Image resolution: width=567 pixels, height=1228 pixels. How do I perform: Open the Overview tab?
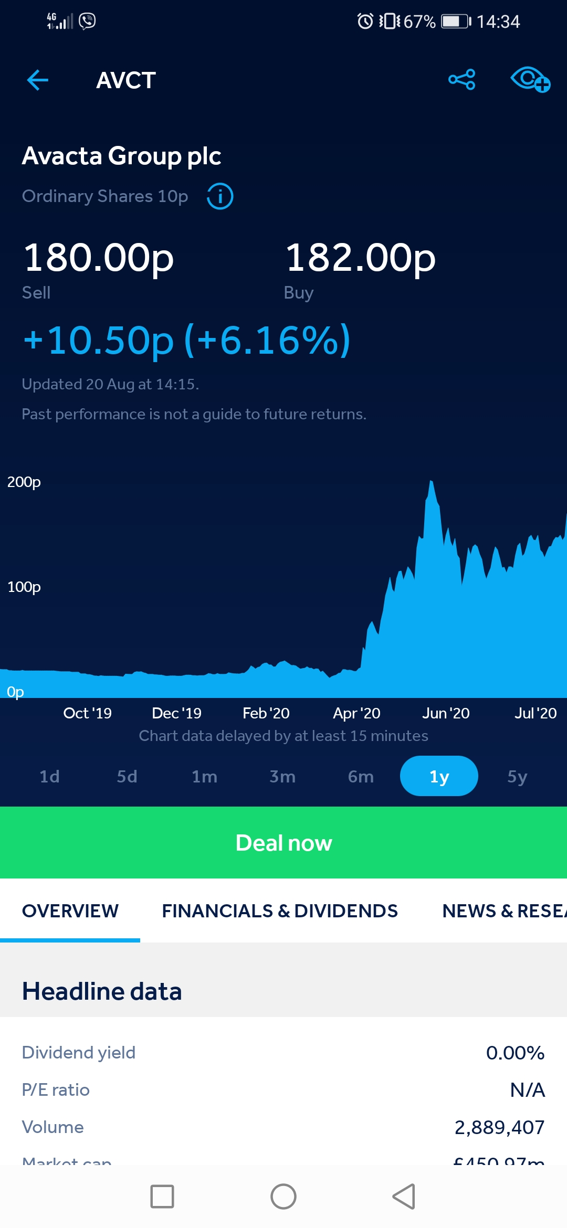click(x=70, y=911)
